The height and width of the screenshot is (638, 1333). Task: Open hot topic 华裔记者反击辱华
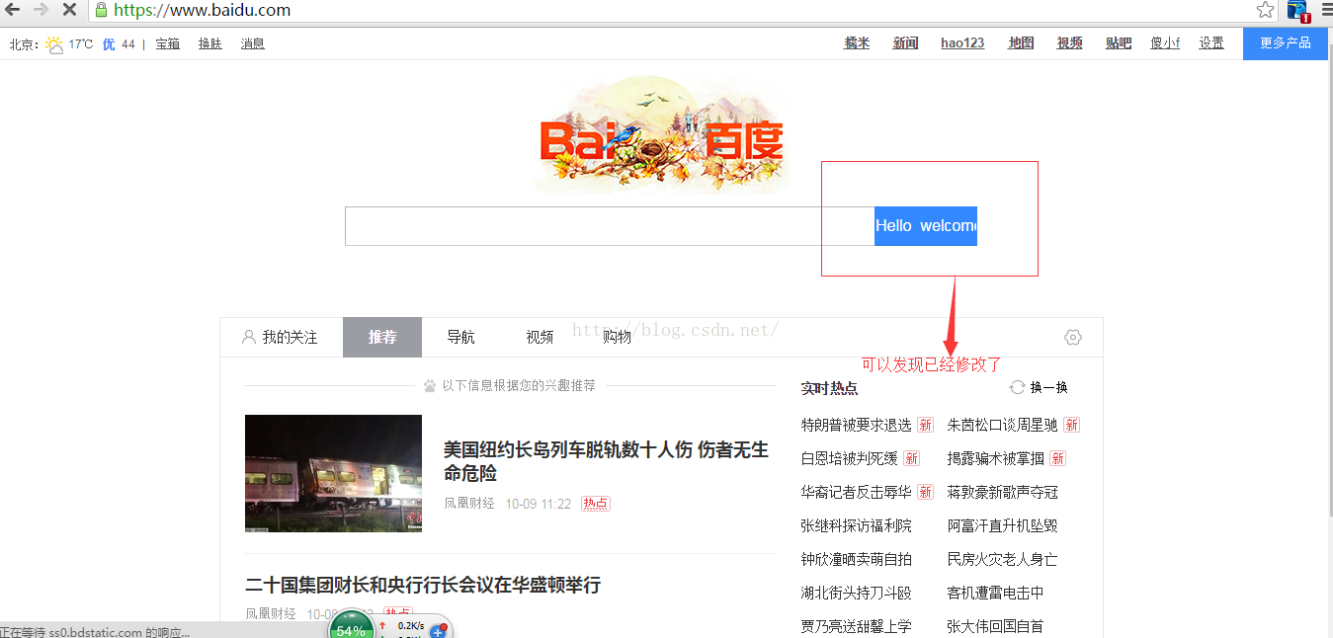(x=856, y=492)
